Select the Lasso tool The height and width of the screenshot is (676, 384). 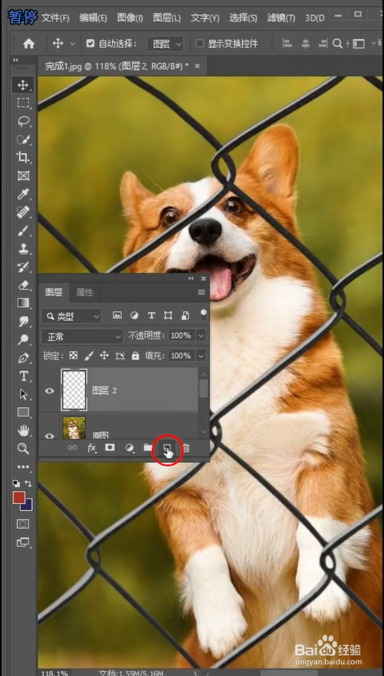click(23, 121)
